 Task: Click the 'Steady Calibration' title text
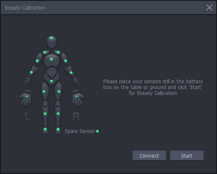click(25, 8)
